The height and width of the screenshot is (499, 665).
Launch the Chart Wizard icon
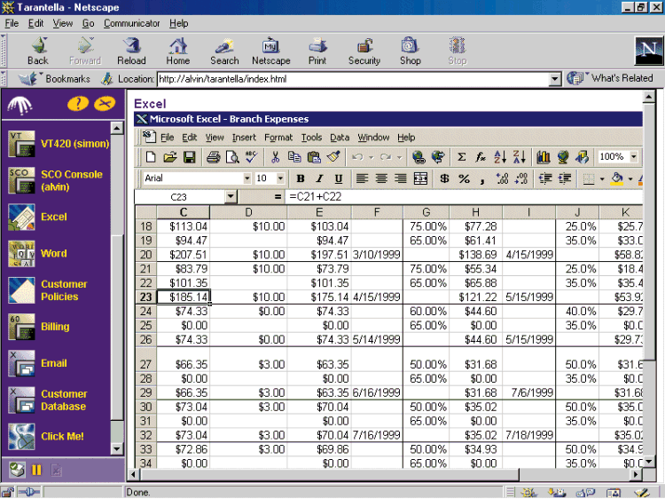[x=544, y=157]
